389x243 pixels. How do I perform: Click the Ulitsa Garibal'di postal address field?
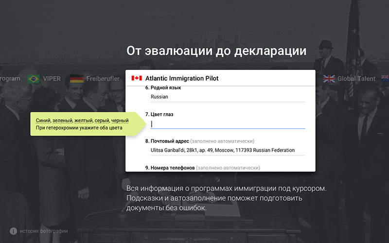click(228, 150)
